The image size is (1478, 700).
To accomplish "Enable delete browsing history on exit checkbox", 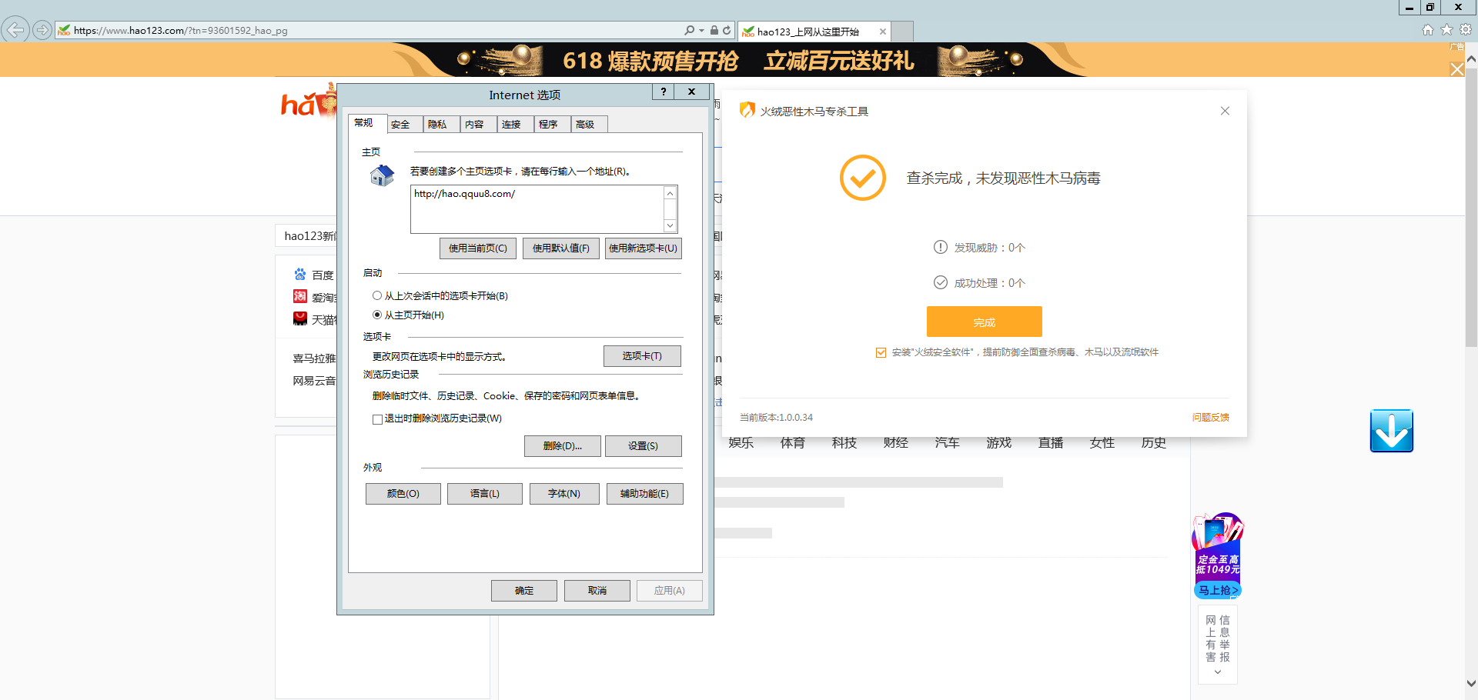I will 377,419.
